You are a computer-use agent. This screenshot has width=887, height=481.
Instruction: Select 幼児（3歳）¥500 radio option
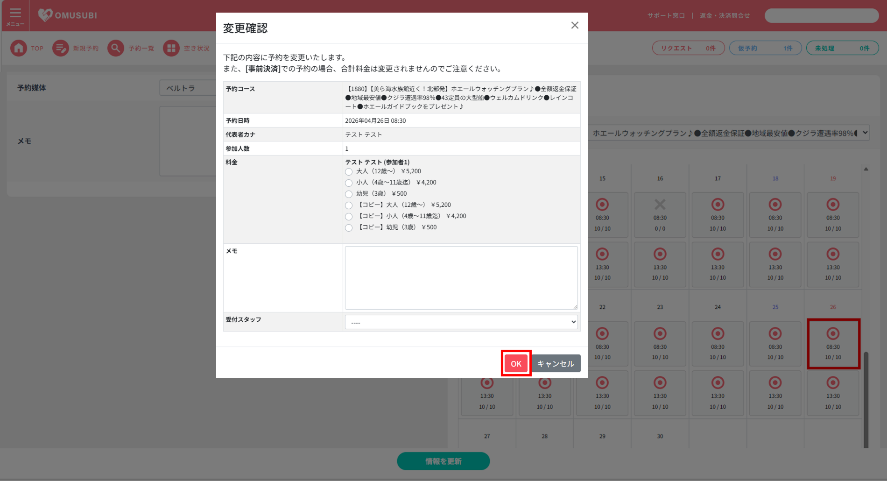click(x=349, y=194)
